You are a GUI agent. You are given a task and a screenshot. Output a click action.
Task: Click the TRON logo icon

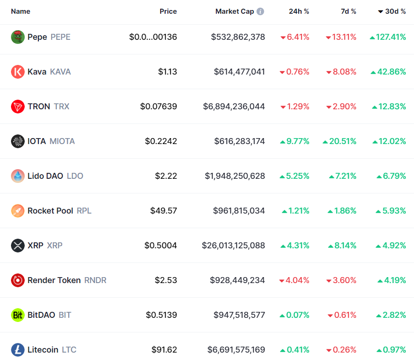(17, 107)
